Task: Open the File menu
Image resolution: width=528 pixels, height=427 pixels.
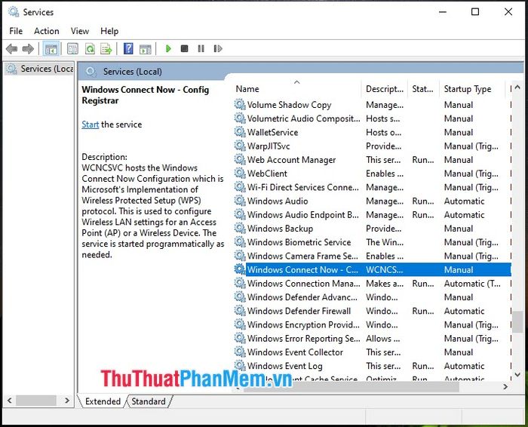Action: click(x=16, y=31)
